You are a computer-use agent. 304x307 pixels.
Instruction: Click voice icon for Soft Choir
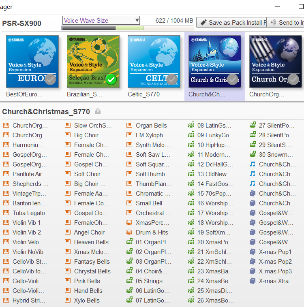point(68,174)
